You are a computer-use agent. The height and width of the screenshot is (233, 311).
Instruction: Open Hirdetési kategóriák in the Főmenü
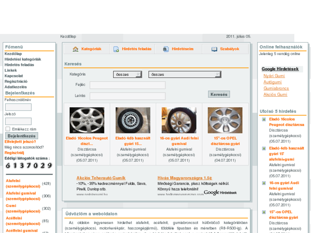(23, 59)
